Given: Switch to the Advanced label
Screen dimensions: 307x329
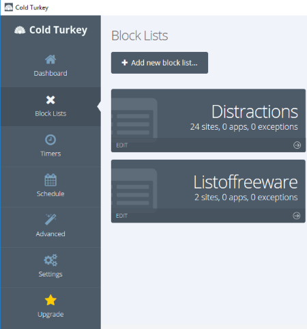Looking at the screenshot, I should pos(50,234).
